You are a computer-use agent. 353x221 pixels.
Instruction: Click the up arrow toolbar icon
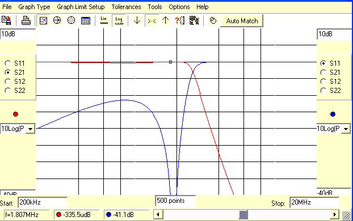click(x=166, y=20)
